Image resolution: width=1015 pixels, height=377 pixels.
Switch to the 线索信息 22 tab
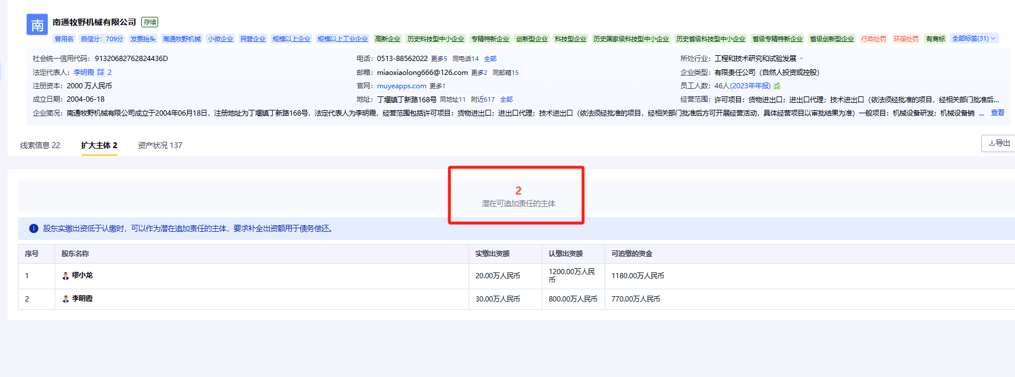[x=40, y=145]
